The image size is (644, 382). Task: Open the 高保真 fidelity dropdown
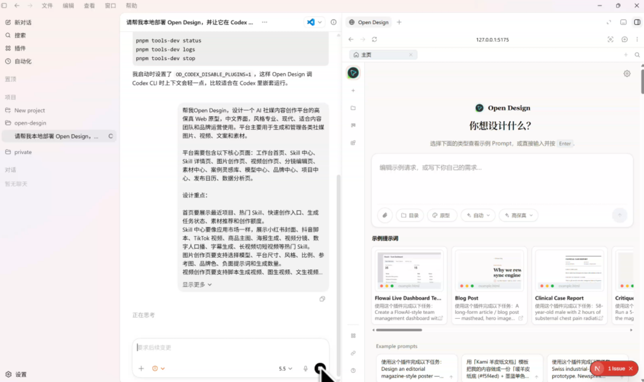[x=519, y=215]
